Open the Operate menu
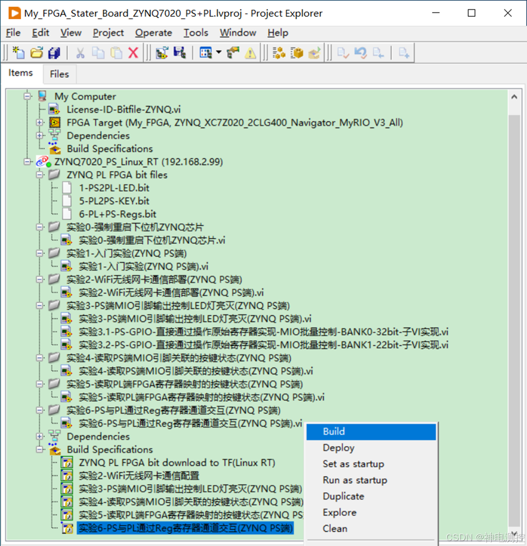This screenshot has width=527, height=546. (154, 32)
